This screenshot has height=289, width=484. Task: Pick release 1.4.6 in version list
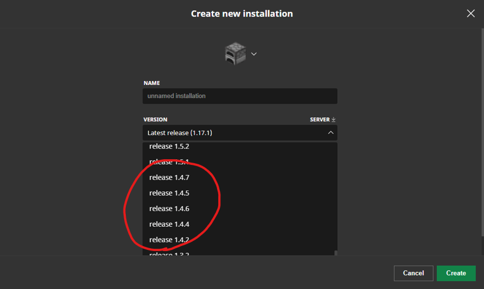pos(169,209)
